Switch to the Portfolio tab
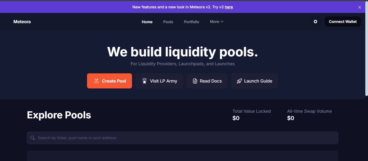 [x=192, y=22]
